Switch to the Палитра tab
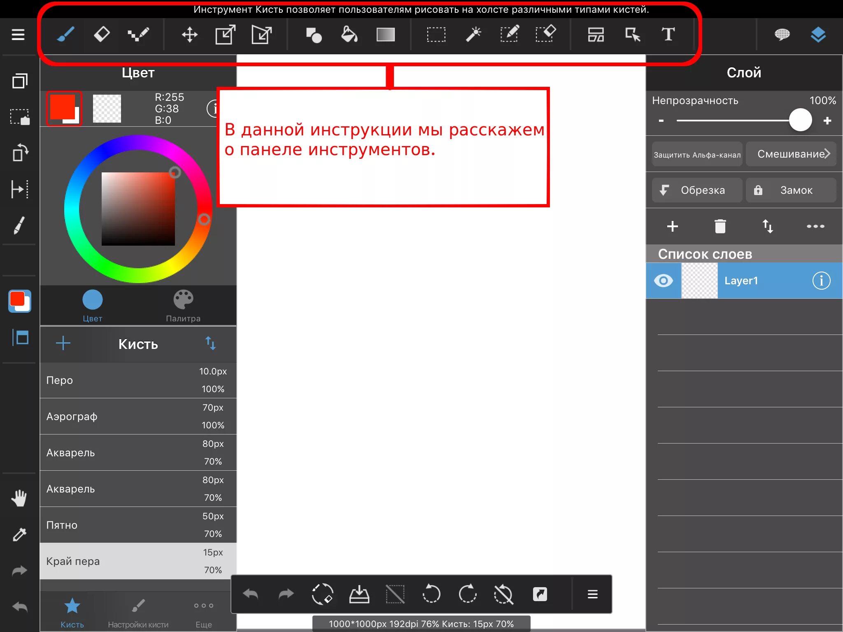843x632 pixels. pyautogui.click(x=183, y=306)
